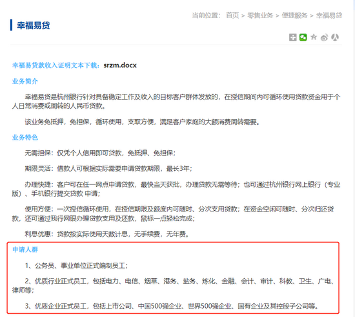Click the 申请人群 heading
The height and width of the screenshot is (317, 355).
tap(25, 250)
